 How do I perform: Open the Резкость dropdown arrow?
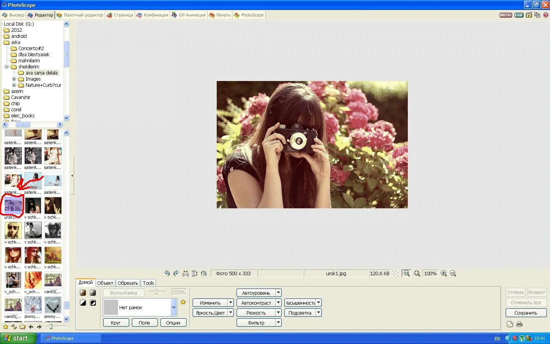279,313
